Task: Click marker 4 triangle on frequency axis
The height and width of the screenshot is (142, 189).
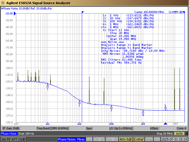Action: tap(143, 124)
